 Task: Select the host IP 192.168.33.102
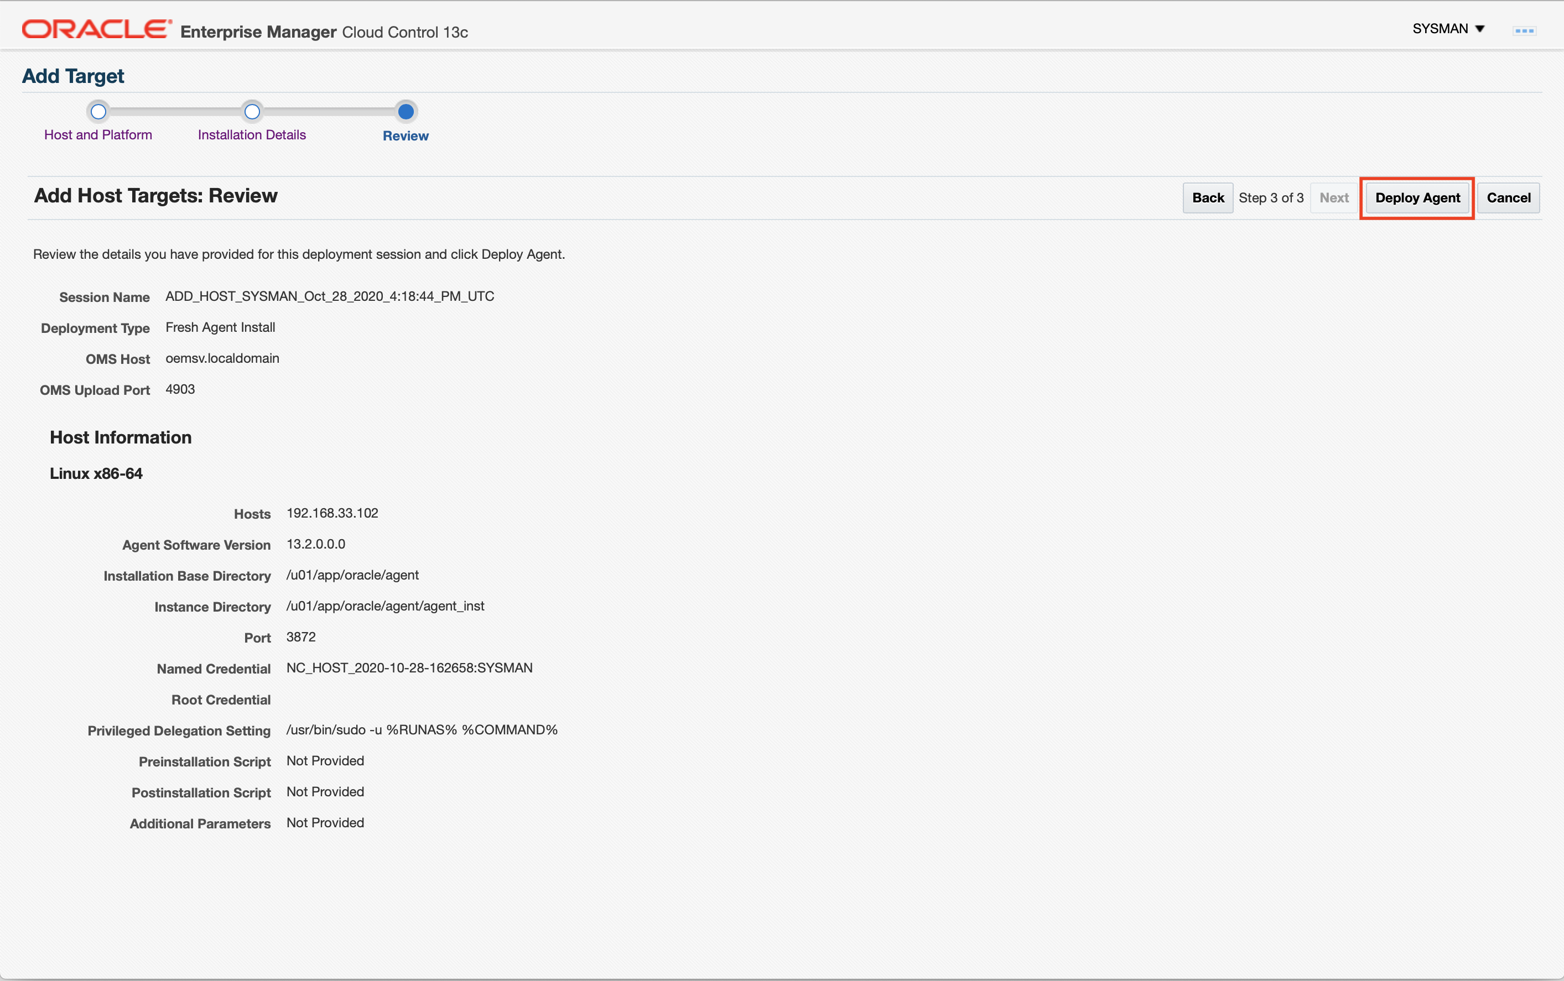(332, 513)
